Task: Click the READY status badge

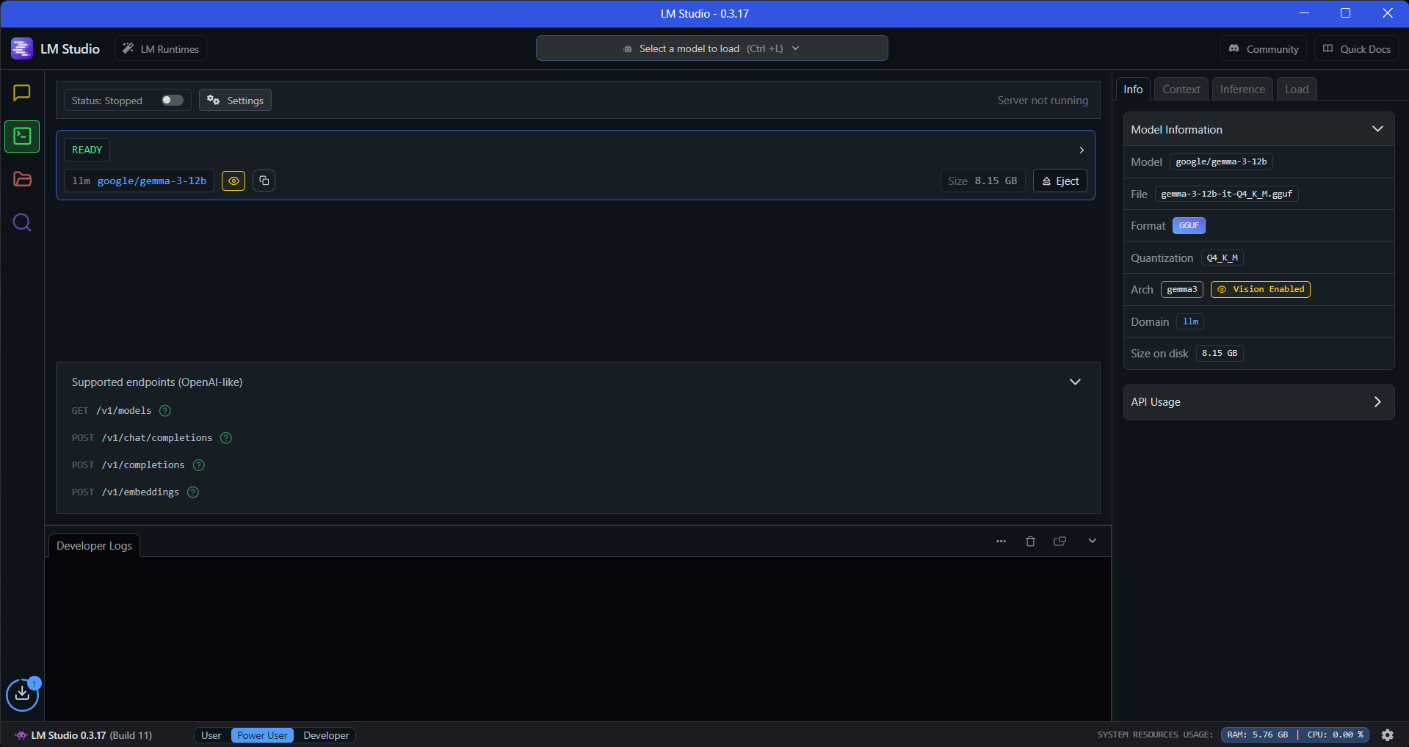Action: click(x=87, y=150)
